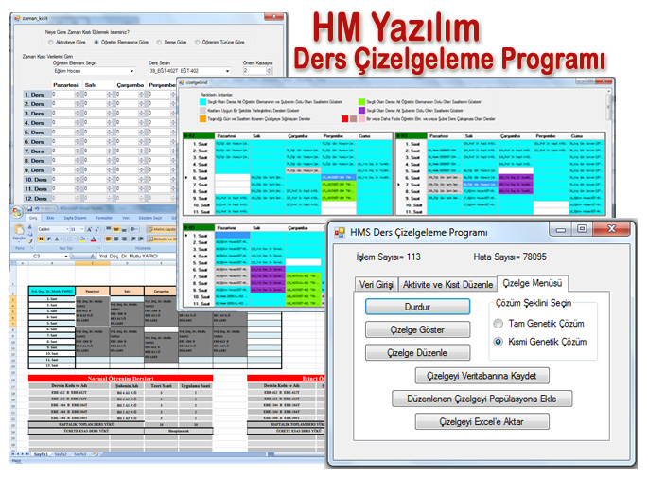The image size is (648, 479).
Task: Expand the font color dropdown arrow
Action: coord(98,239)
